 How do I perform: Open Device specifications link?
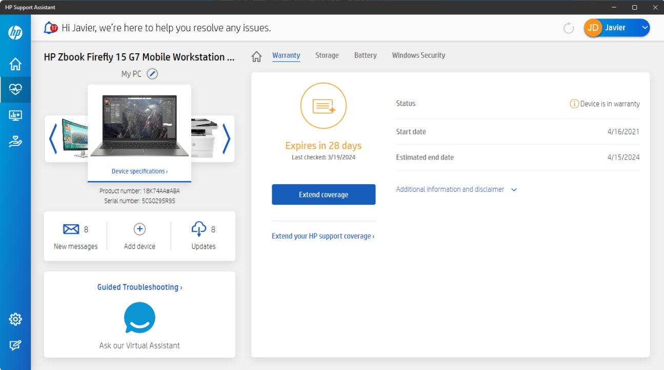click(x=139, y=171)
